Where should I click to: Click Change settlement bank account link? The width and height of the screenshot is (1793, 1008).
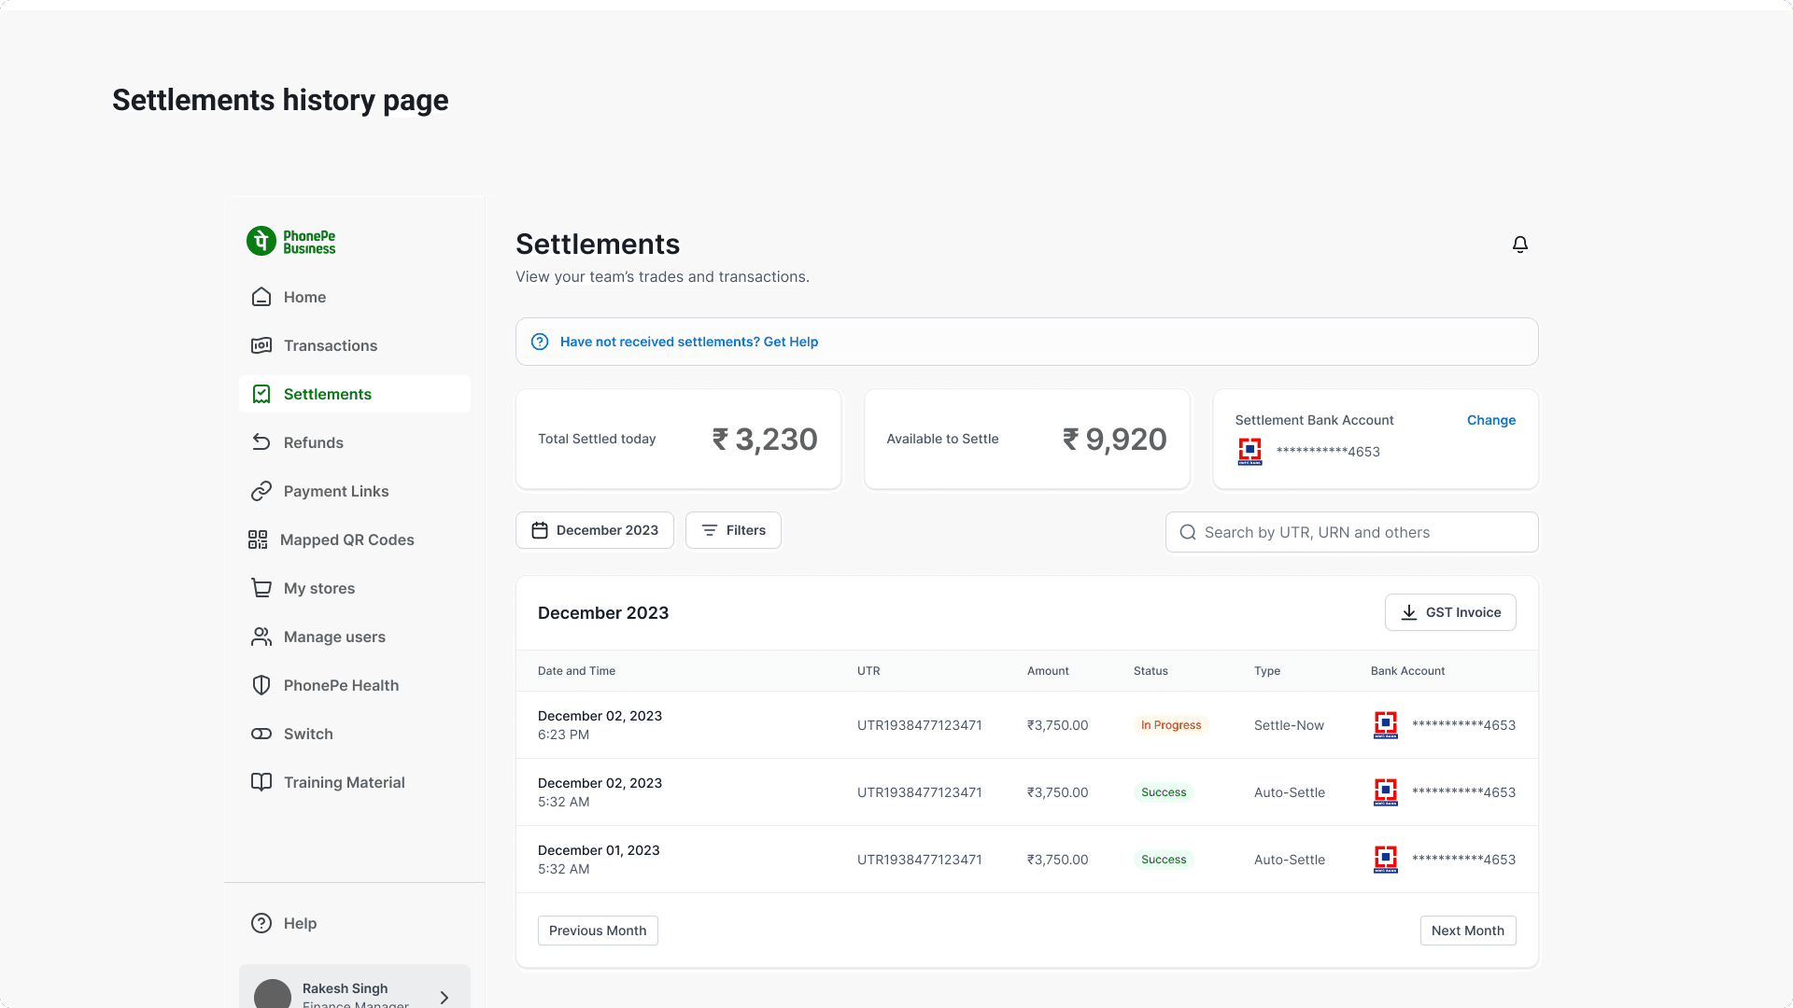(x=1490, y=420)
